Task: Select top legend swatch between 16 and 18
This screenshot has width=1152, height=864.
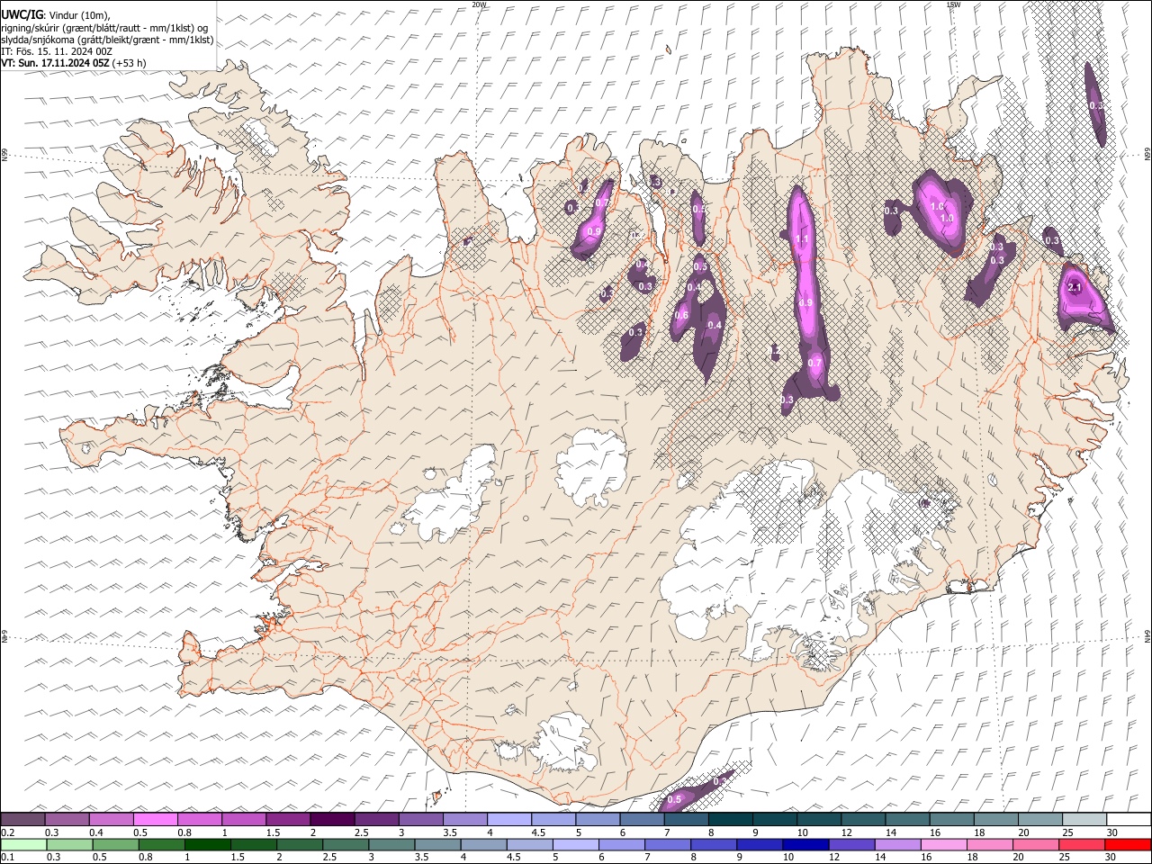Action: 950,819
